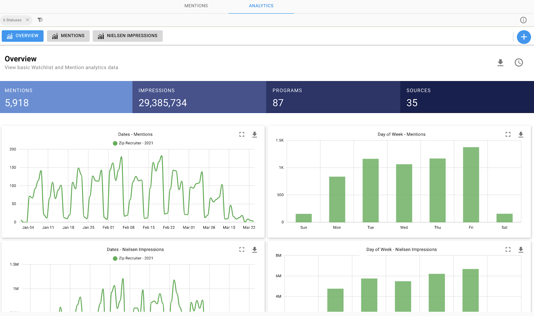Select the Mentions analytics button

pos(68,36)
